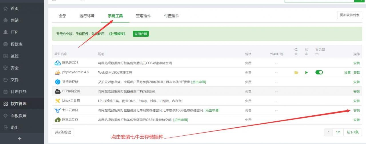Click 设置 for phpMyAdmin
Viewport: 366px width, 144px height.
[347, 72]
